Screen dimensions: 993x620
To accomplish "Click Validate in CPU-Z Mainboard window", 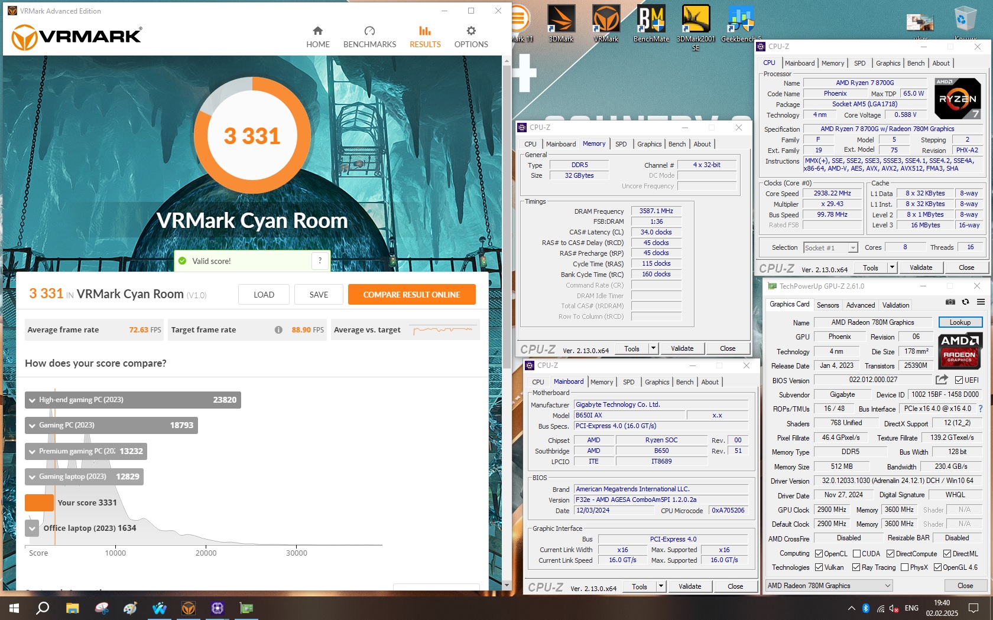I will coord(690,586).
